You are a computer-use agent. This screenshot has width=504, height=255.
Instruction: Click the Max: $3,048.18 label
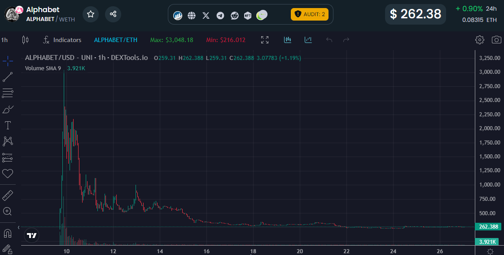(171, 40)
